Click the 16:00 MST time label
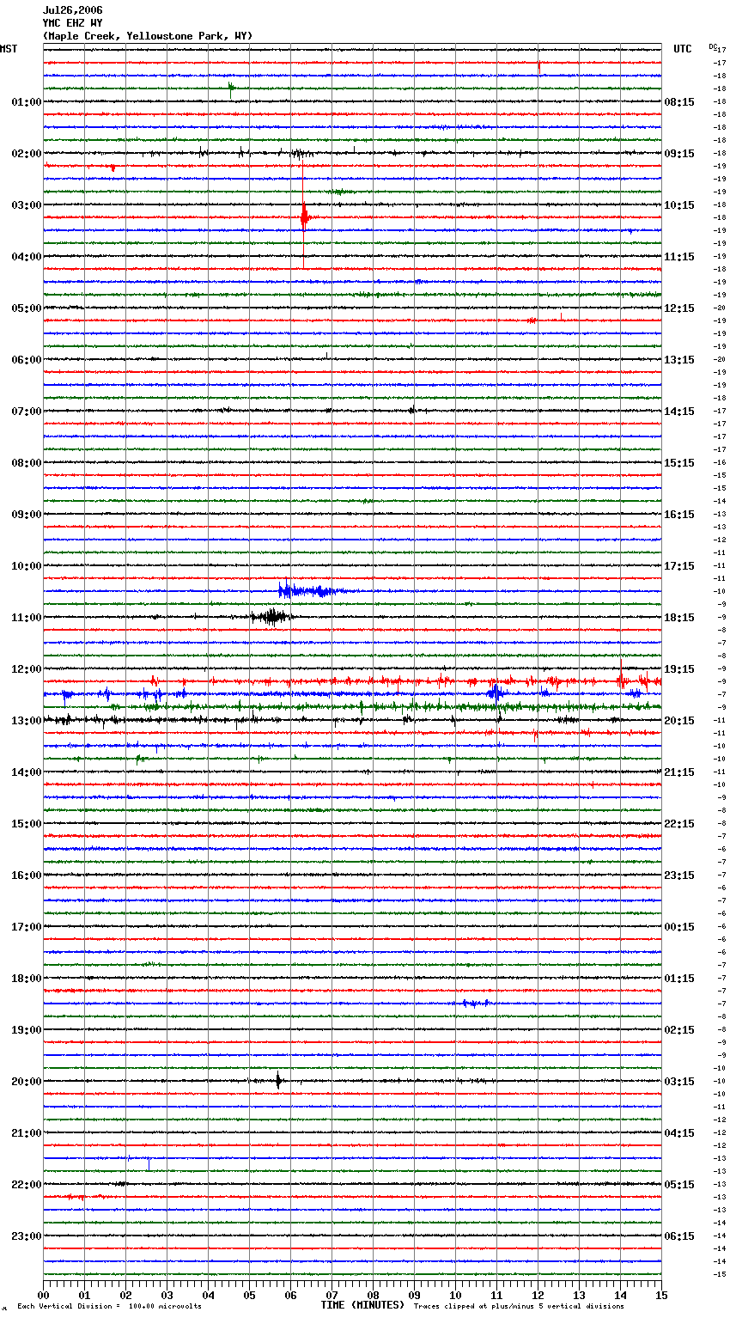Viewport: 730px width, 1318px height. pyautogui.click(x=27, y=876)
